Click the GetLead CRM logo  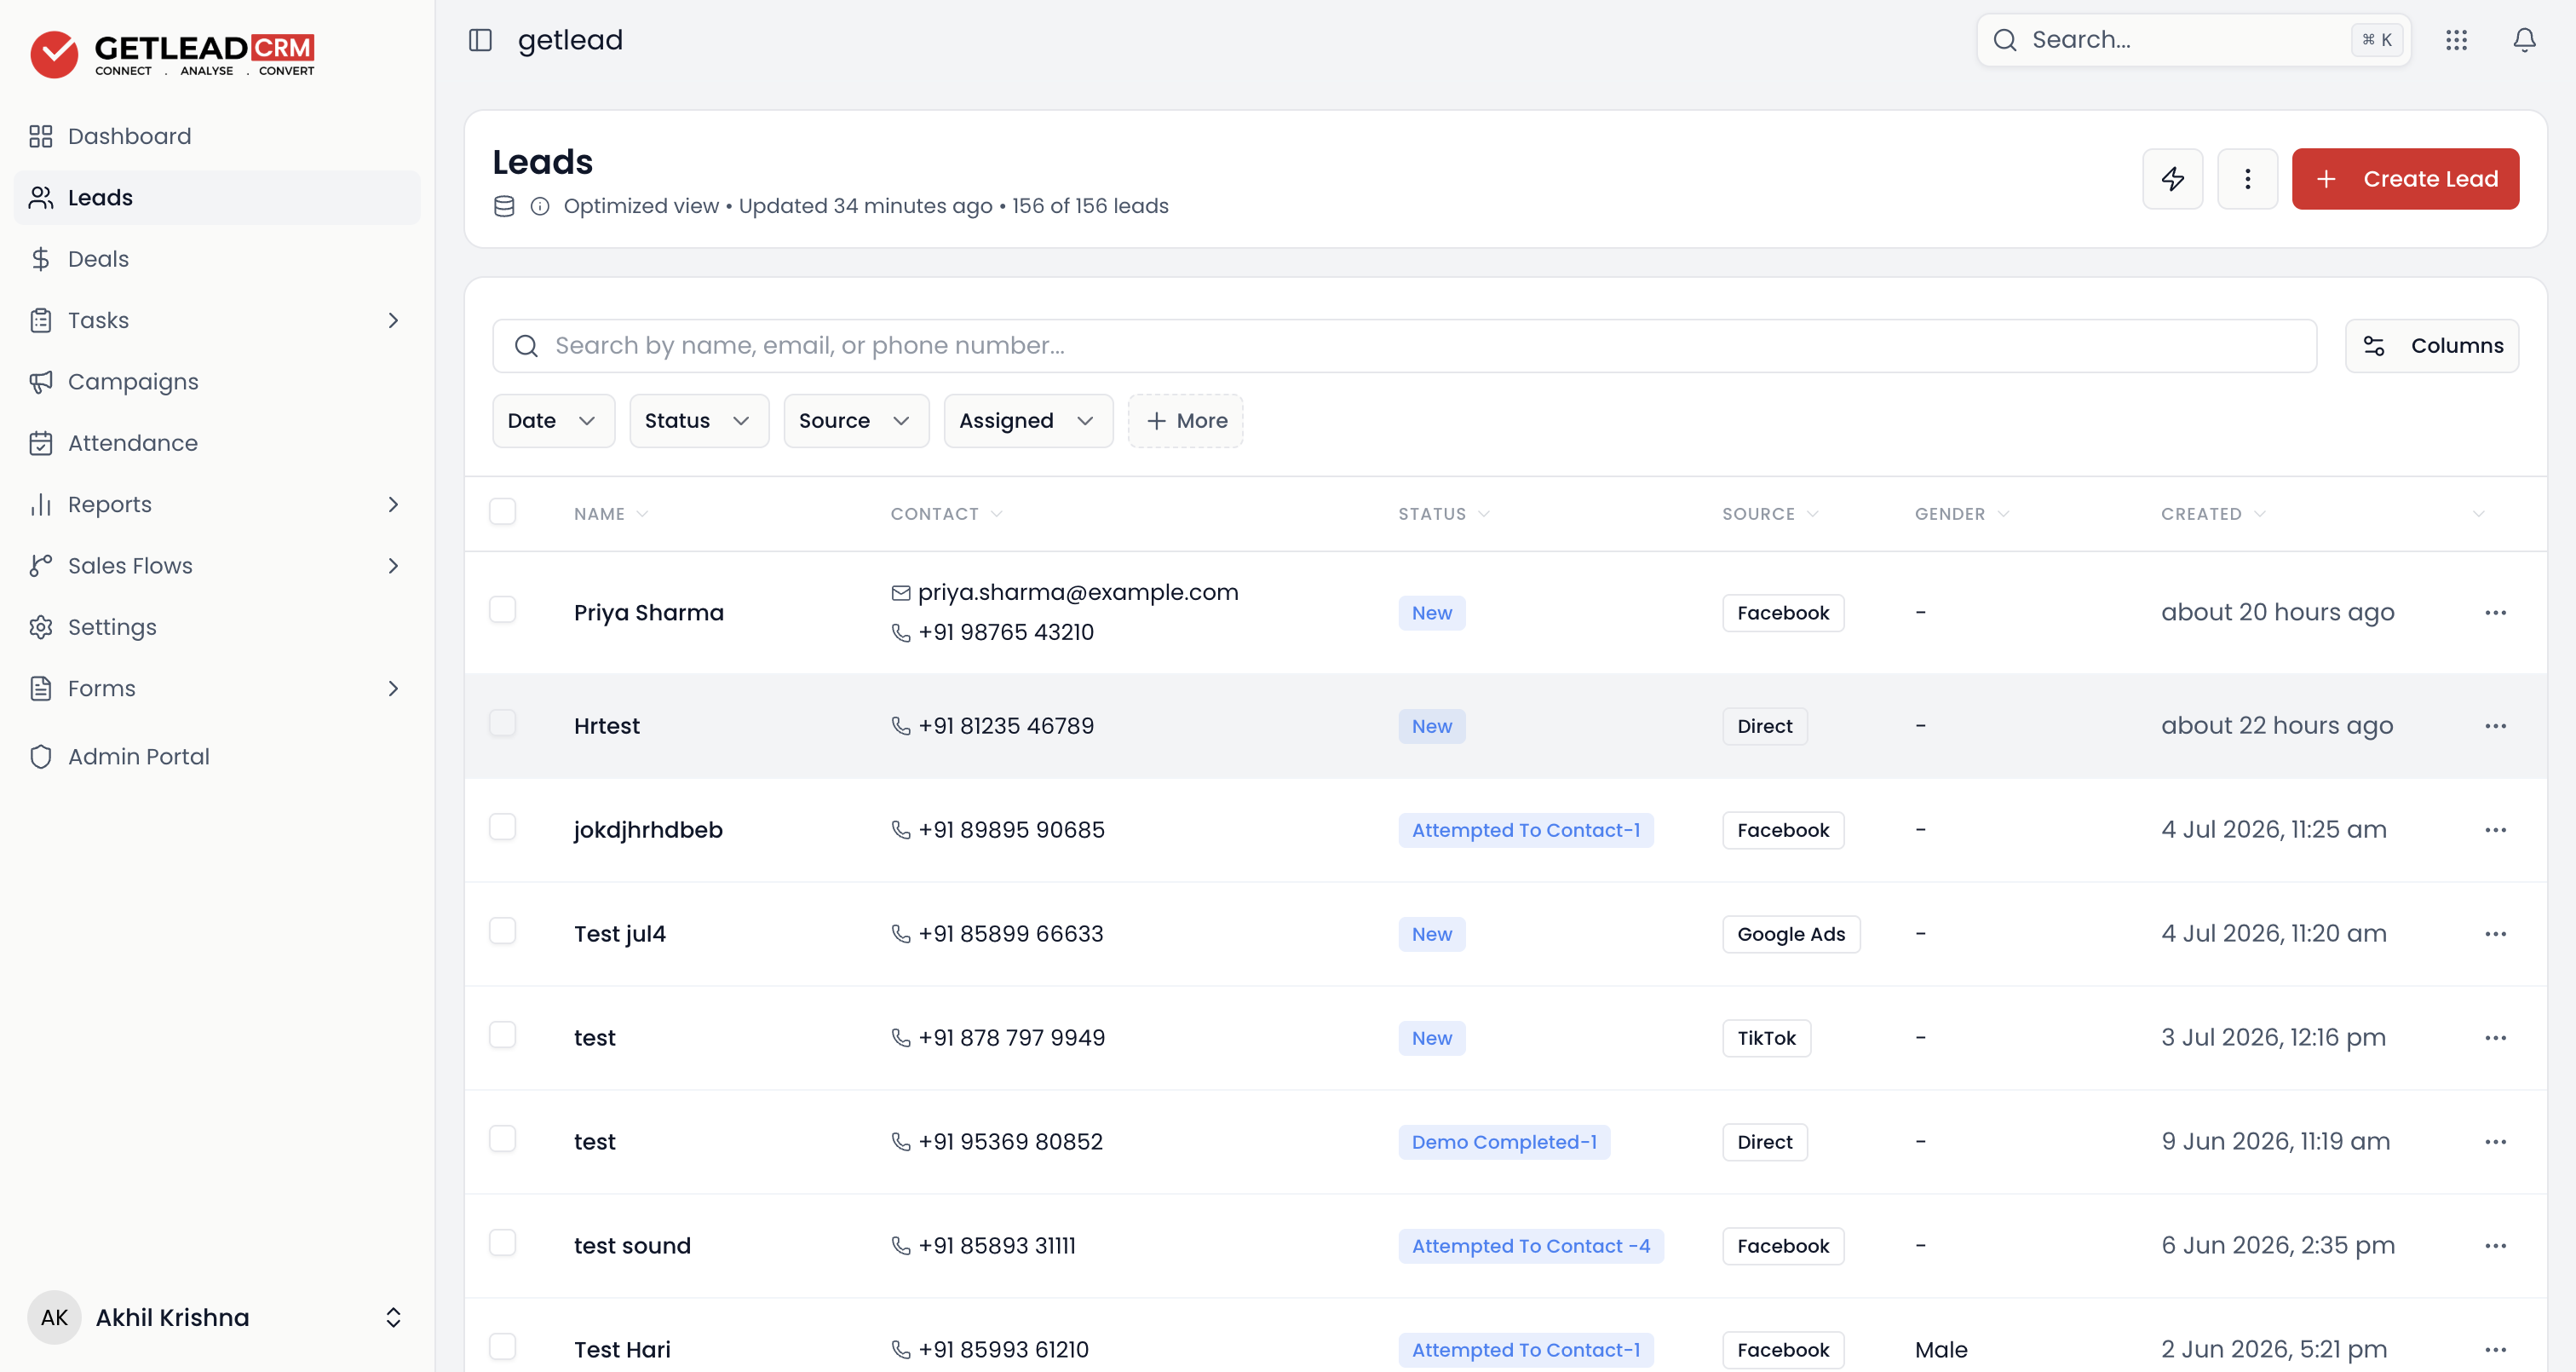(172, 54)
